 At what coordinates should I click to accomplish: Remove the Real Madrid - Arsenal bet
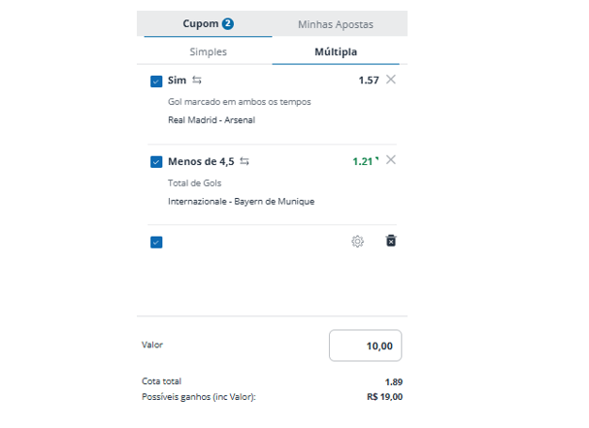click(x=391, y=80)
